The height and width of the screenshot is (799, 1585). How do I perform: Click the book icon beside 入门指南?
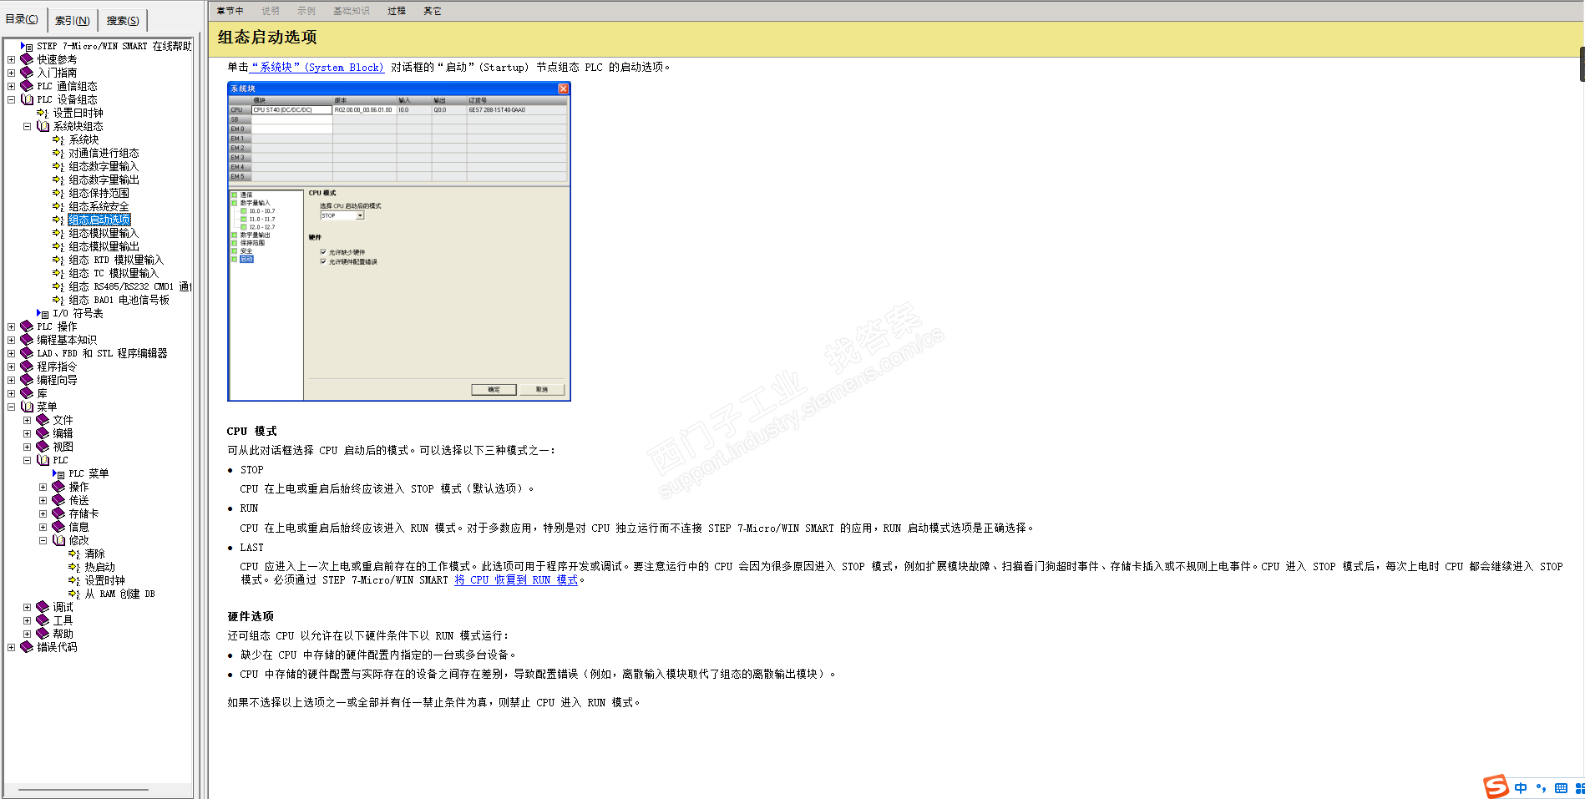coord(27,73)
